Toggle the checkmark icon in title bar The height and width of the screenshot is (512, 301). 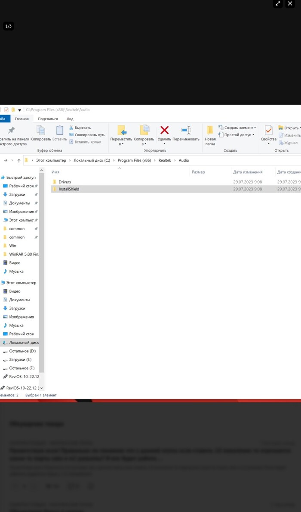[x=6, y=110]
